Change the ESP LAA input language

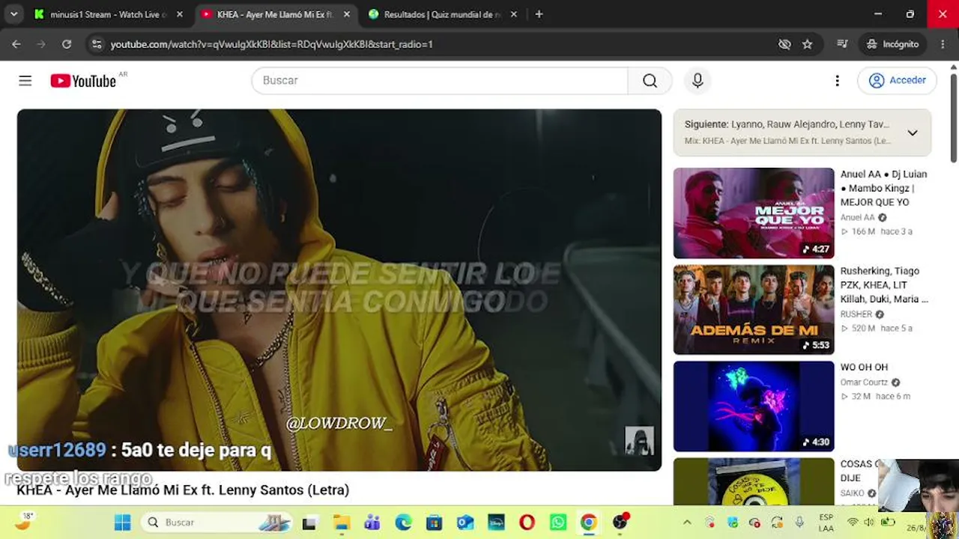click(826, 523)
